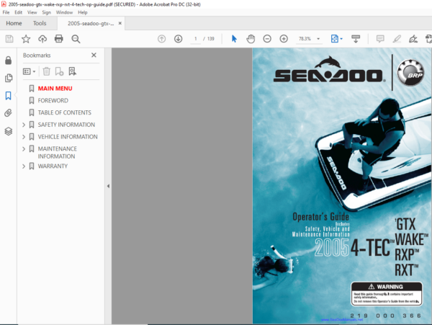This screenshot has height=325, width=432.
Task: Open bookmark options menu dropdown
Action: pyautogui.click(x=30, y=71)
